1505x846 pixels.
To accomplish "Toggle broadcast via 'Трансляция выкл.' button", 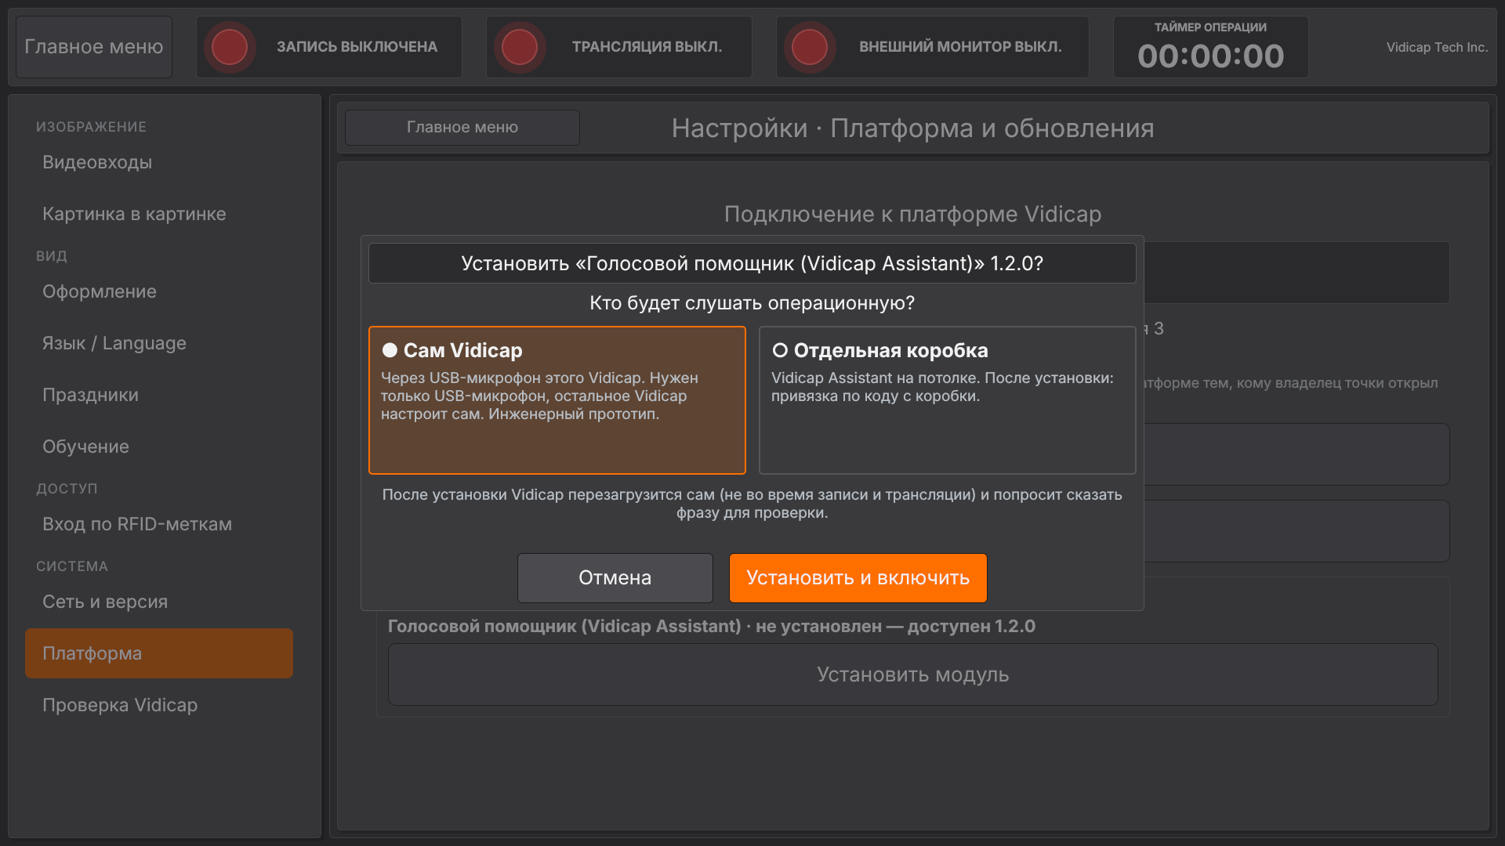I will point(618,47).
